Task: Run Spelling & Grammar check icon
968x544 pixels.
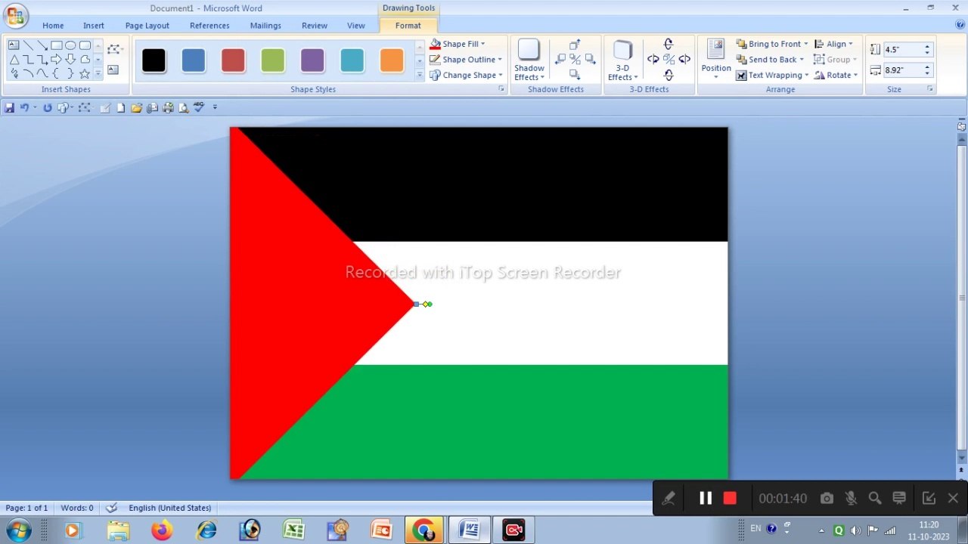Action: coord(199,107)
